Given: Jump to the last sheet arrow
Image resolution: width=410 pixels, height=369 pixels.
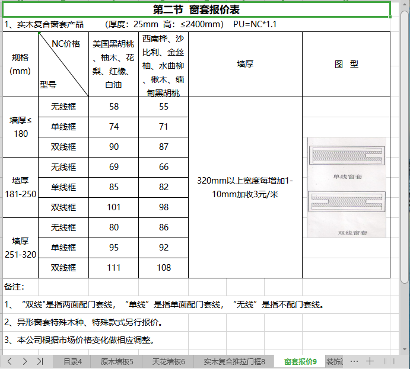Looking at the screenshot, I should [x=40, y=361].
